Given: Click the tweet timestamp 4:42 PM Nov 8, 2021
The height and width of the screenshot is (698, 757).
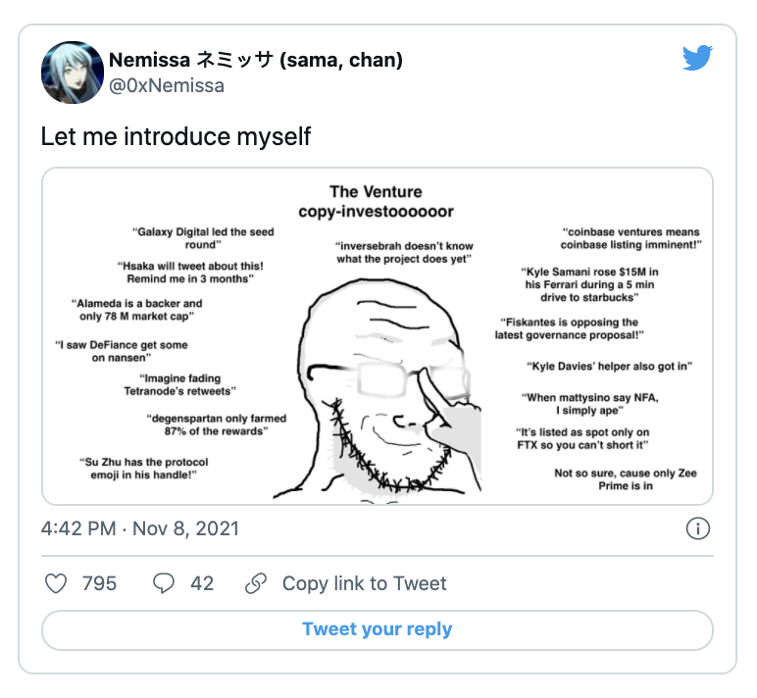Looking at the screenshot, I should point(140,528).
